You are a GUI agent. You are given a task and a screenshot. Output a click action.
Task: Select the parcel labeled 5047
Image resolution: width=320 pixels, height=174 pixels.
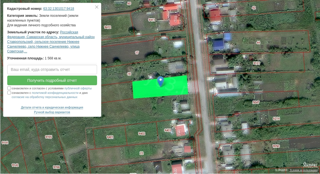point(256,103)
